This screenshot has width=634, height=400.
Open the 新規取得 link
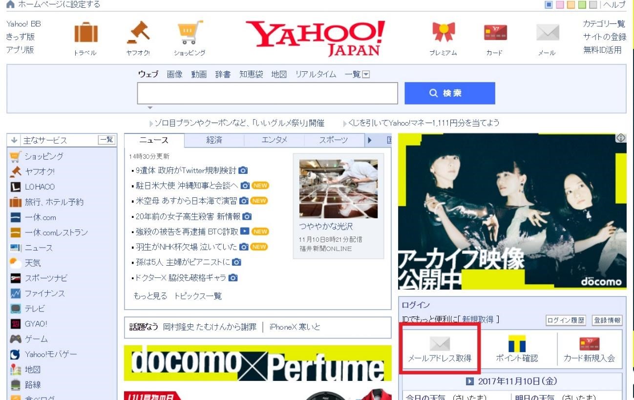479,319
